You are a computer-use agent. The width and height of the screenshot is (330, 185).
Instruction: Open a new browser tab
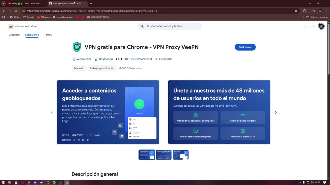point(91,4)
